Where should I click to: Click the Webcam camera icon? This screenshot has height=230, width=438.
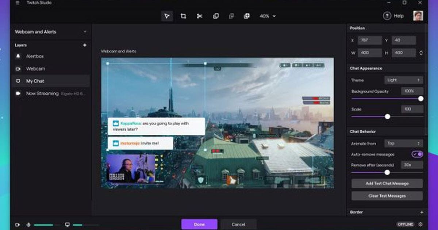[18, 69]
